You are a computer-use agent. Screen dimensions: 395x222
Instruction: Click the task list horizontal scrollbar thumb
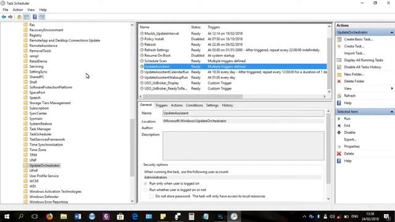193,96
